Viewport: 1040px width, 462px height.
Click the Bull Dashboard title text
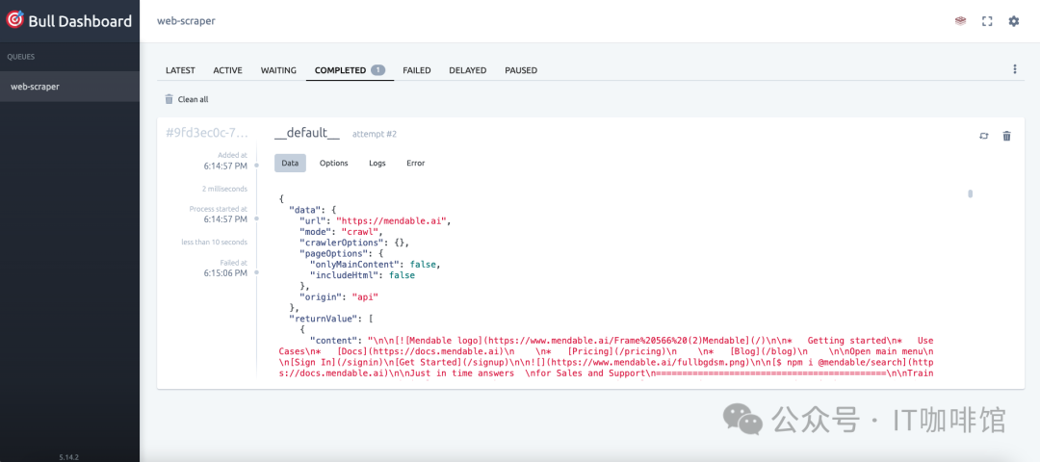tap(80, 21)
